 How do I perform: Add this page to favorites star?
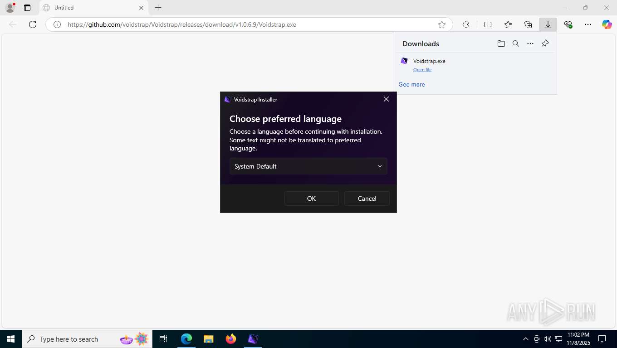click(442, 24)
